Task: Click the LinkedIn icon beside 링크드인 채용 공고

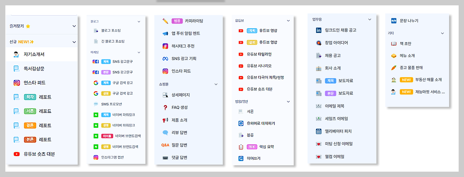Action: [319, 30]
